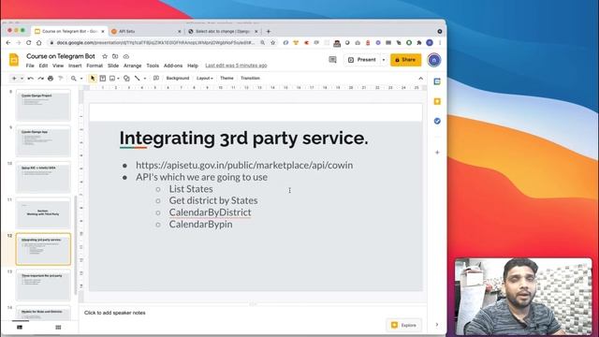Viewport: 599px width, 337px height.
Task: Add a comment from toolbar
Action: (156, 79)
